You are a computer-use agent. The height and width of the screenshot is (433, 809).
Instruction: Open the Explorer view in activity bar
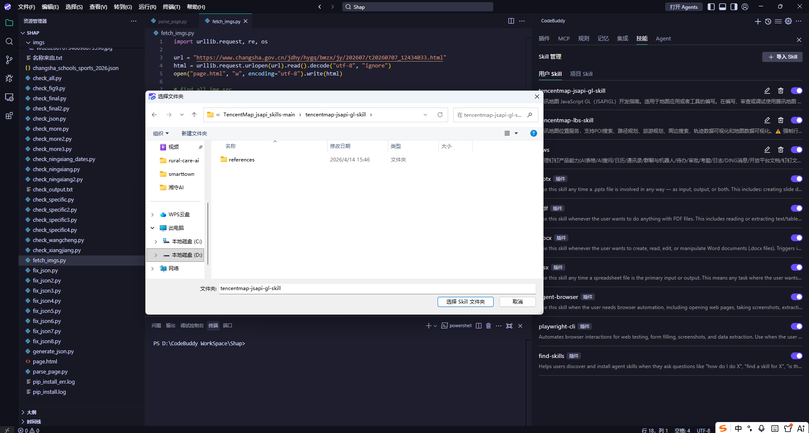coord(9,23)
